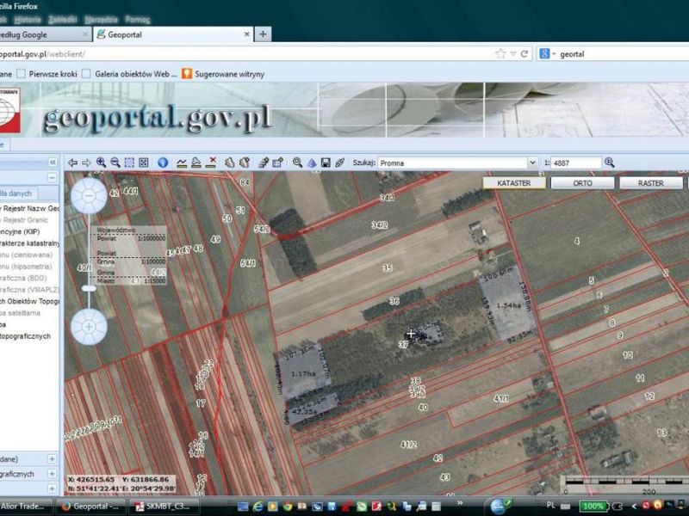Click the zoom slider handle on map
Image resolution: width=689 pixels, height=516 pixels.
click(89, 288)
